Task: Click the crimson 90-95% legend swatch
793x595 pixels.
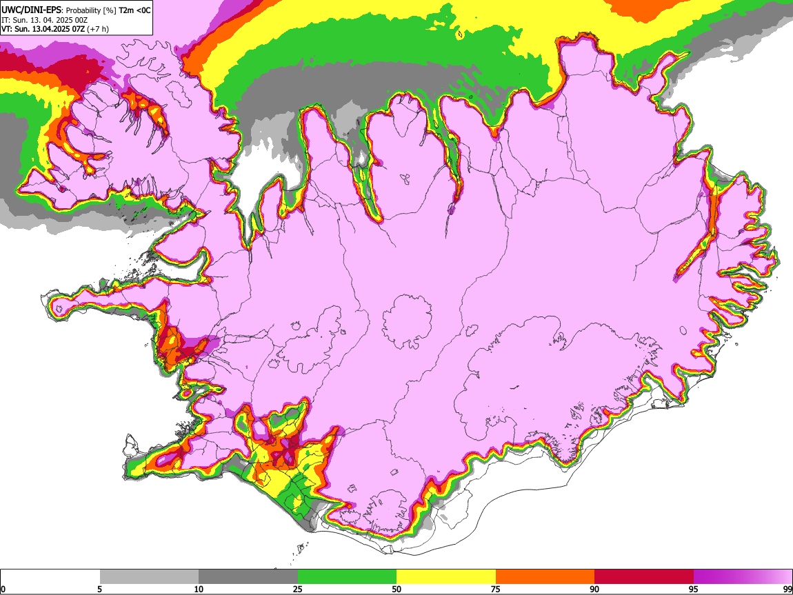Action: [x=644, y=576]
